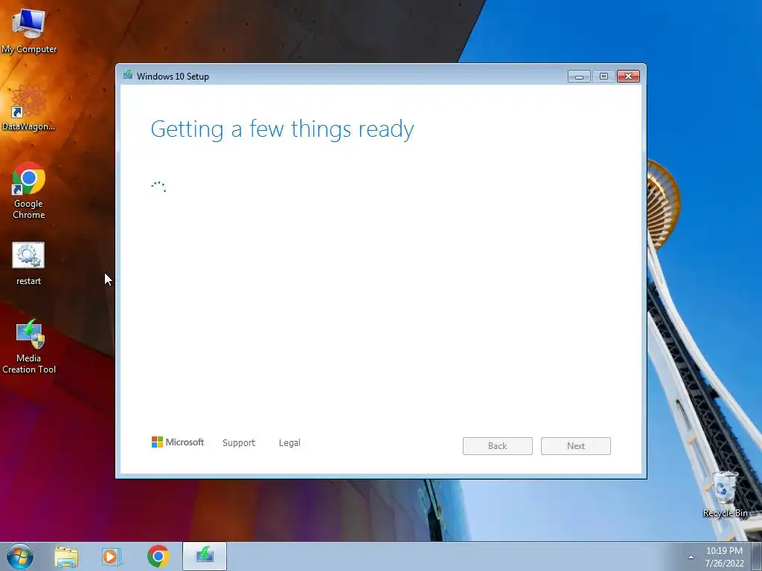
Task: Click the Back button
Action: [498, 446]
